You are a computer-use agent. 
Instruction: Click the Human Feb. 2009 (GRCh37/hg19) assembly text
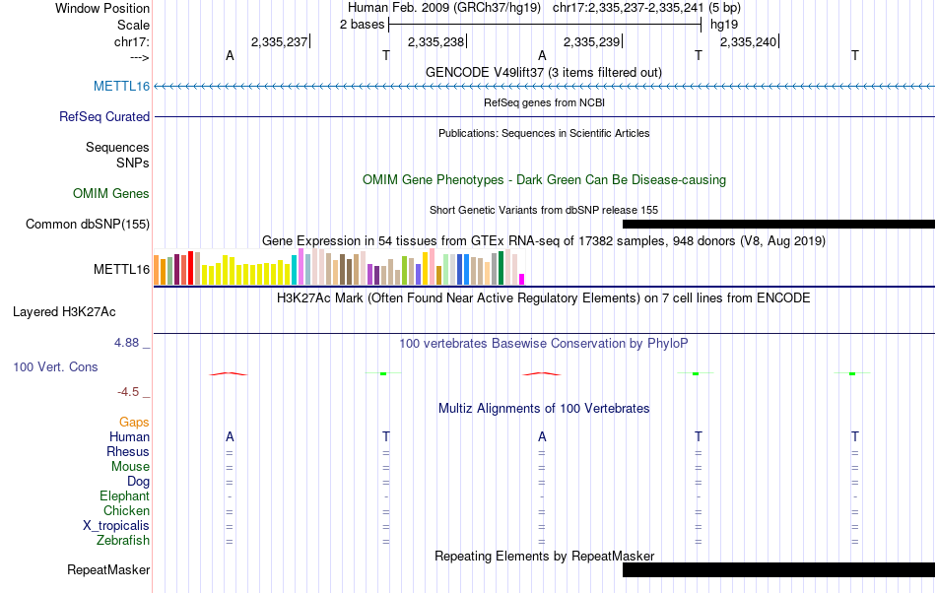coord(444,8)
